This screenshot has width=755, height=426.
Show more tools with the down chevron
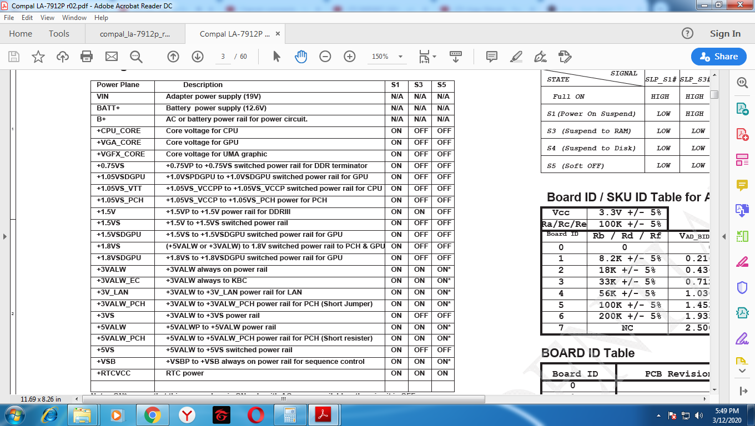742,370
